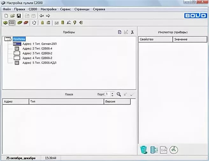Click the Инспектор panel title

tap(173, 32)
